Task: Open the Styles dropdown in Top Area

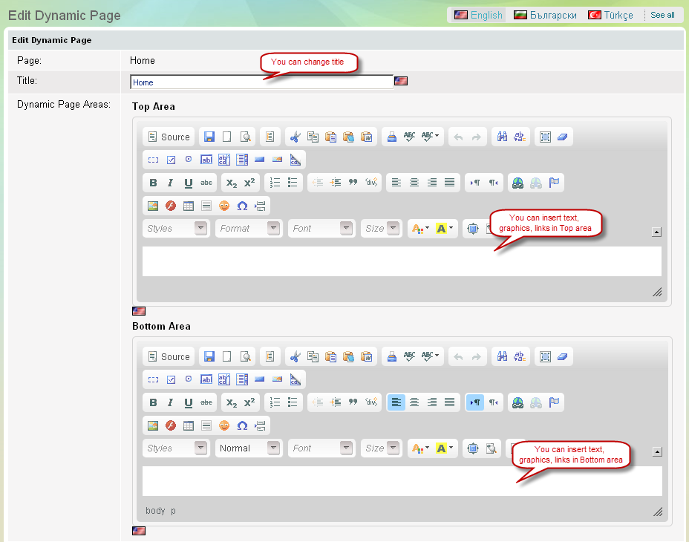Action: pyautogui.click(x=176, y=229)
